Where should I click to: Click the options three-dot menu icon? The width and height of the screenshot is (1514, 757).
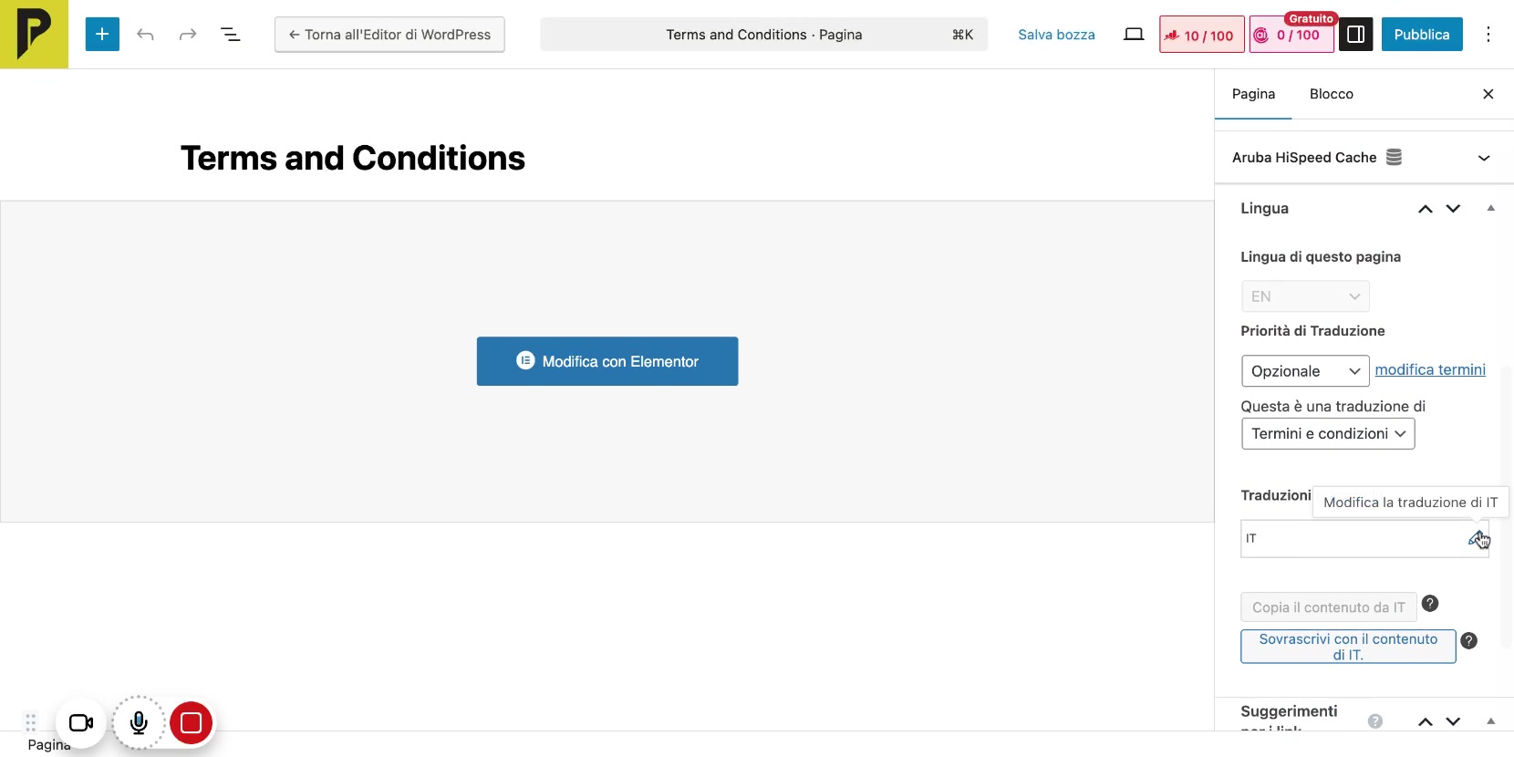click(1488, 35)
